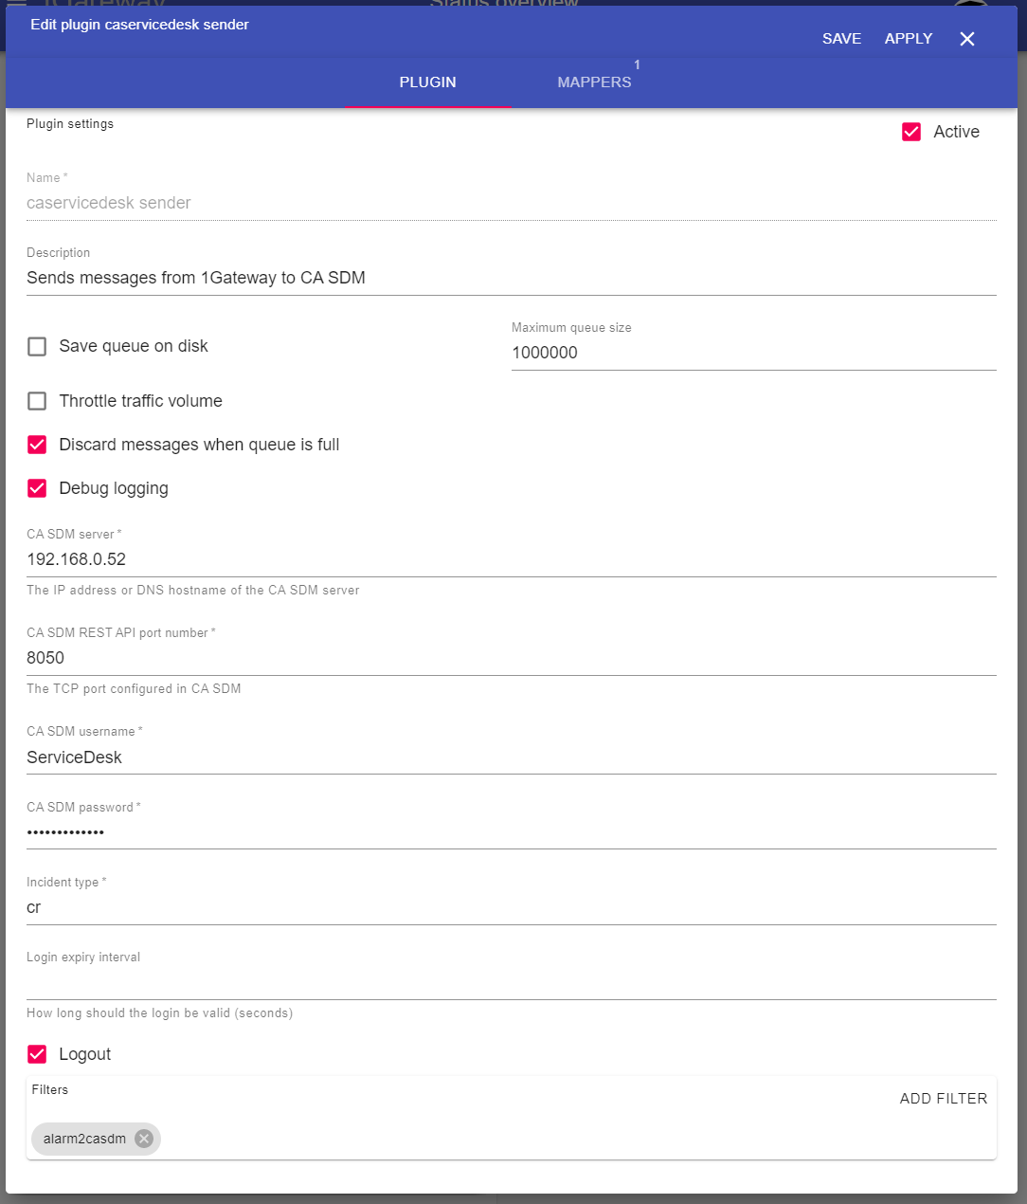The width and height of the screenshot is (1027, 1204).
Task: Remove the alarm2casdm filter chip
Action: (144, 1139)
